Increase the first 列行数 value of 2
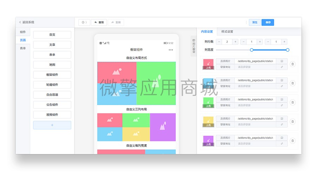Screen dimensions: 317x175 (x=235, y=42)
